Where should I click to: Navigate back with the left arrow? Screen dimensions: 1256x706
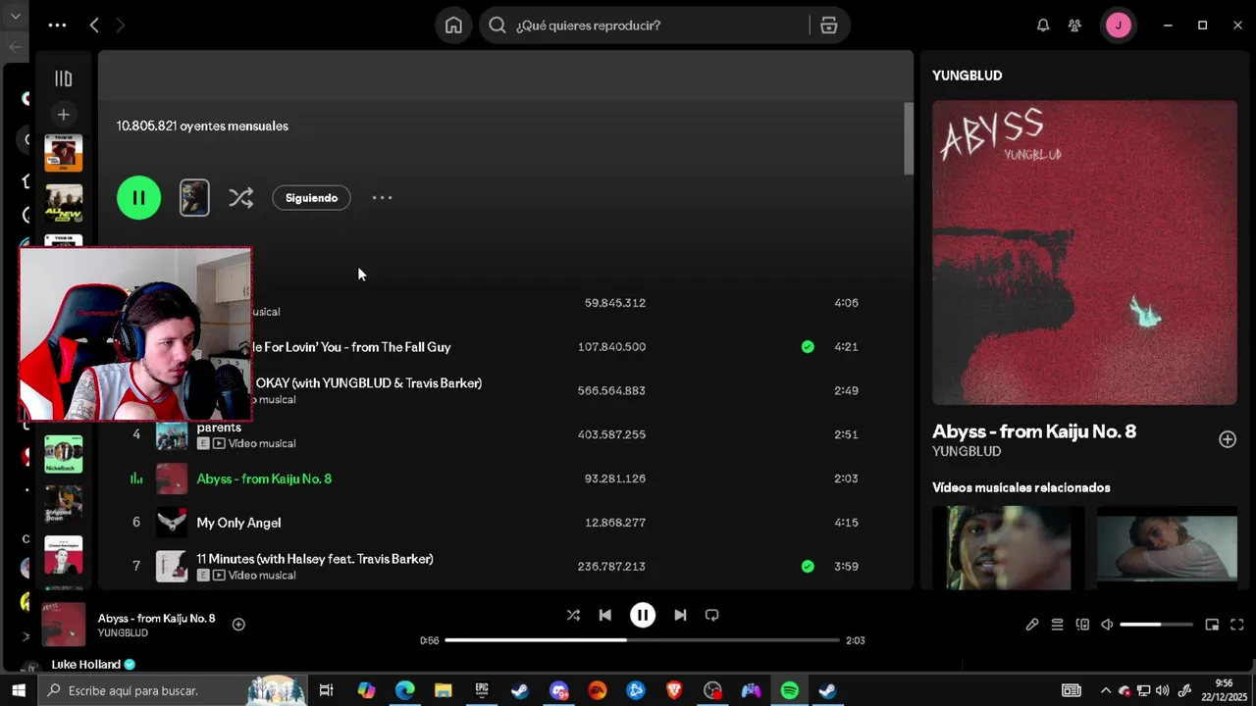click(x=94, y=25)
